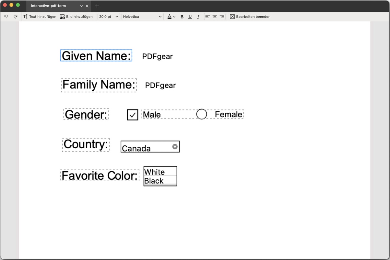Viewport: 390px width, 260px height.
Task: Toggle underline text formatting
Action: pos(190,17)
